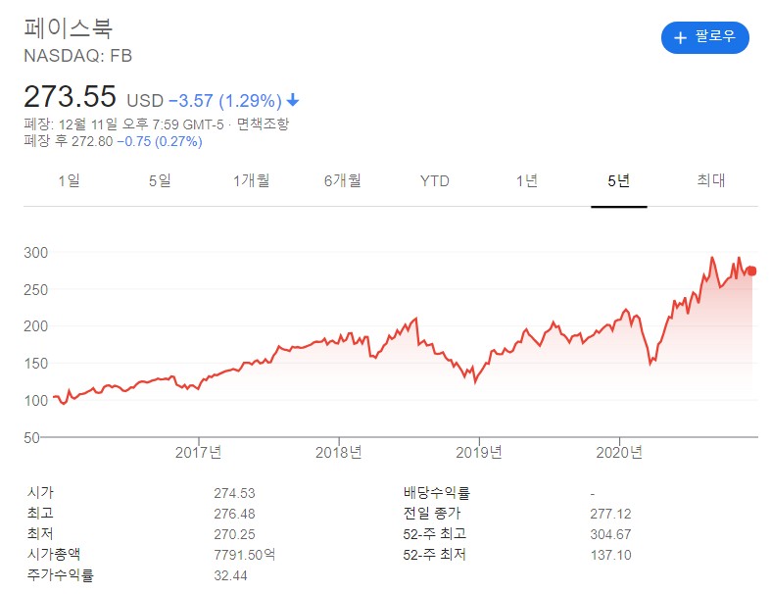Click the 137.10 52-week low value
Screen dimensions: 771x594
click(610, 555)
